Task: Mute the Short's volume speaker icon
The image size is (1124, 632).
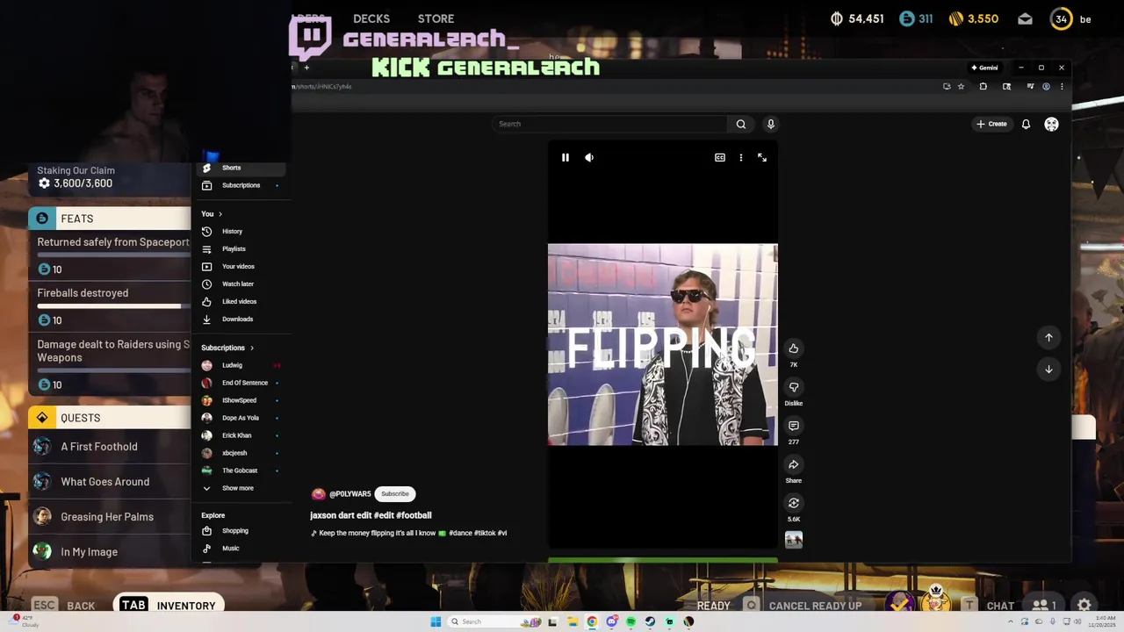Action: (589, 158)
